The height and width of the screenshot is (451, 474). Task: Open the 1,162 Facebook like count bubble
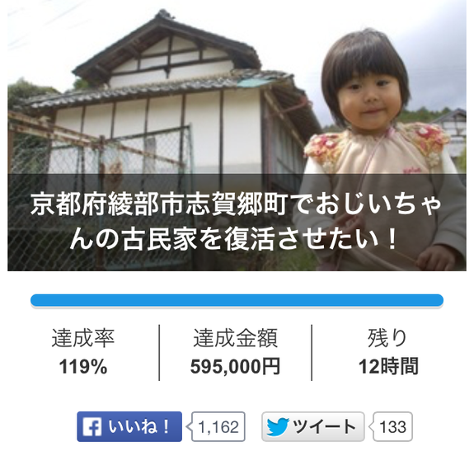click(218, 426)
